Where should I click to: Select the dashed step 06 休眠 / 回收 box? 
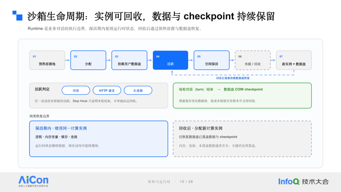(253, 60)
